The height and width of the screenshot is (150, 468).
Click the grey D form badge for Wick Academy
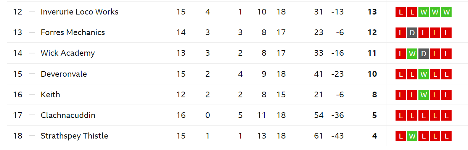[x=423, y=53]
